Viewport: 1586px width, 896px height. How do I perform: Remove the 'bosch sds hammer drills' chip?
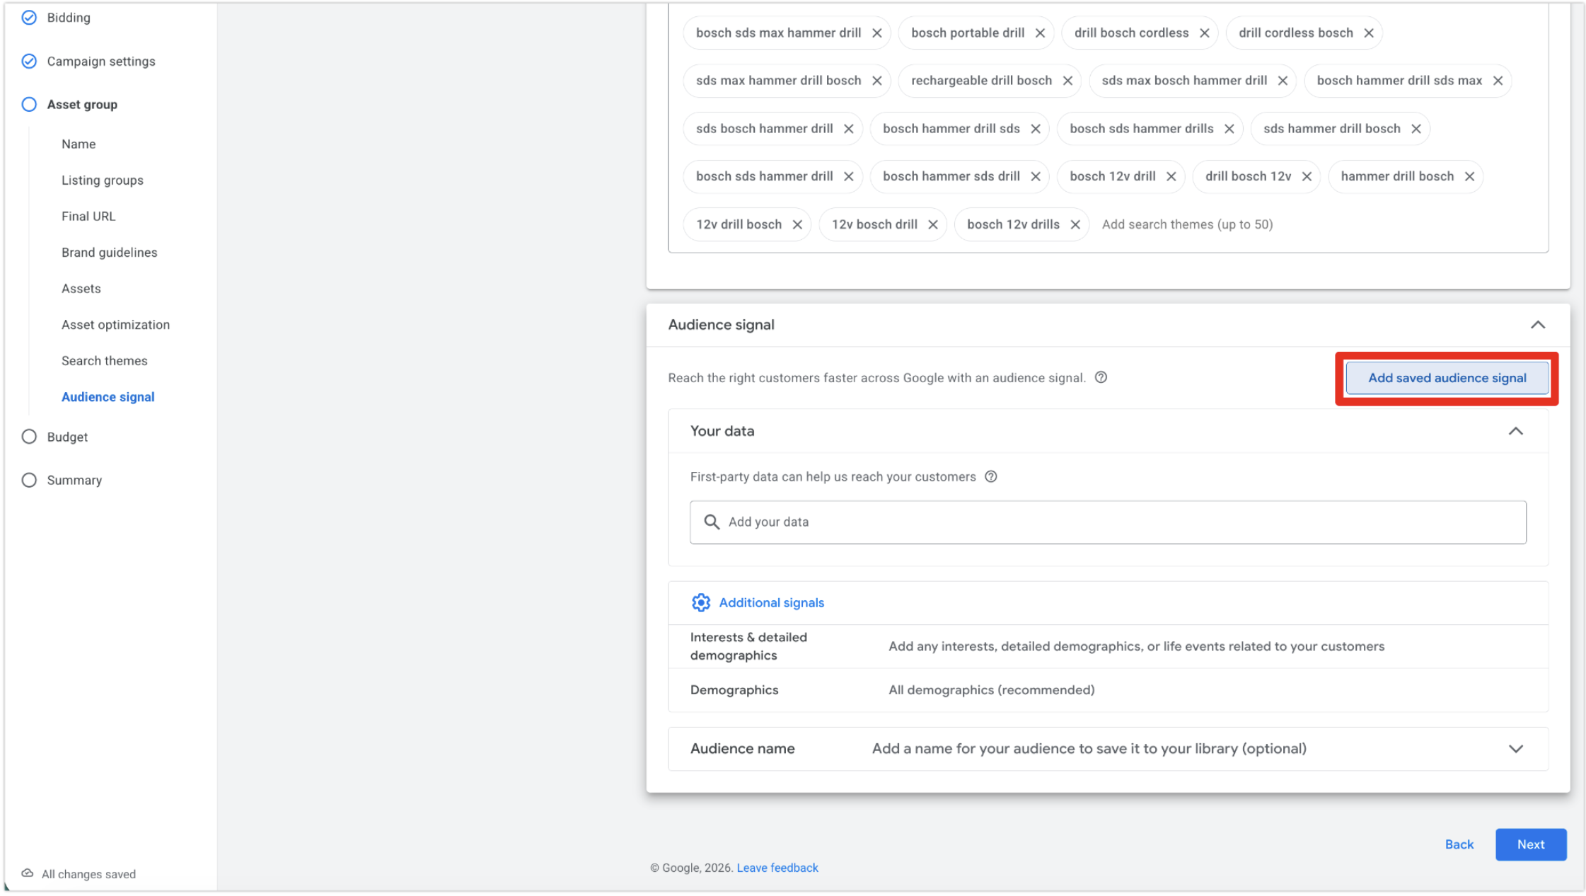[x=1229, y=129]
